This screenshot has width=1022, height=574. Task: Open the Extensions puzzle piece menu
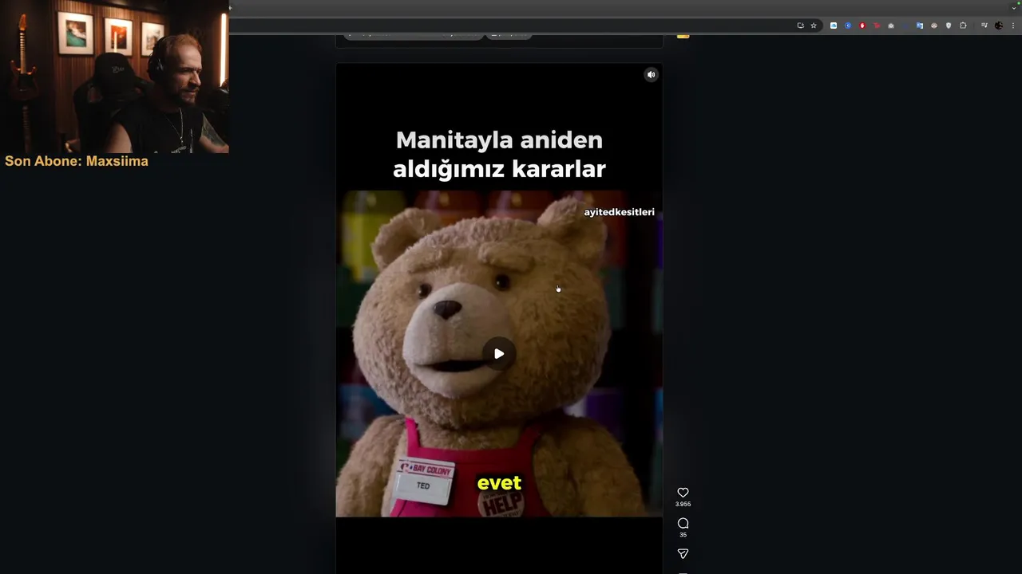coord(963,26)
